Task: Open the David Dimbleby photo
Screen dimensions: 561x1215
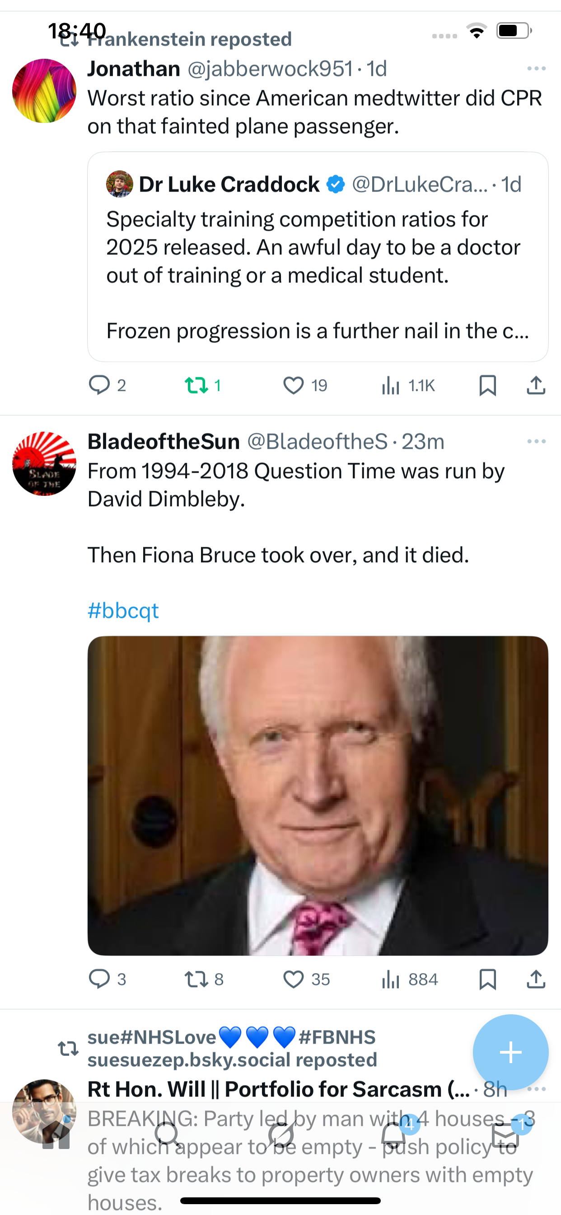Action: (317, 795)
